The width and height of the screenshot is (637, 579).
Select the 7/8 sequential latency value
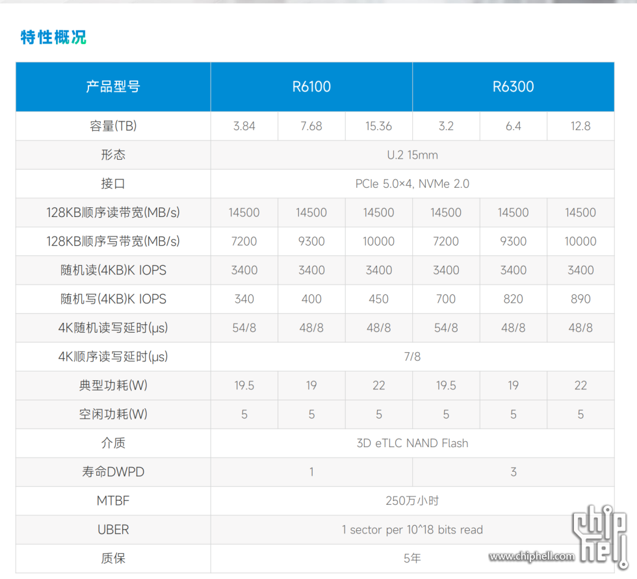coord(412,357)
